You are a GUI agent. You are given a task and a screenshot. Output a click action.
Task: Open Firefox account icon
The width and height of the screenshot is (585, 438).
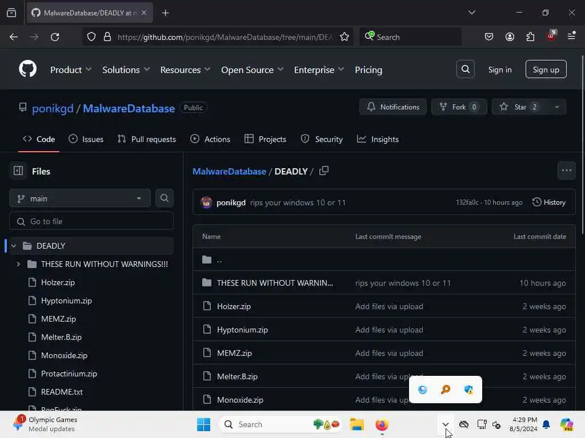click(x=510, y=37)
